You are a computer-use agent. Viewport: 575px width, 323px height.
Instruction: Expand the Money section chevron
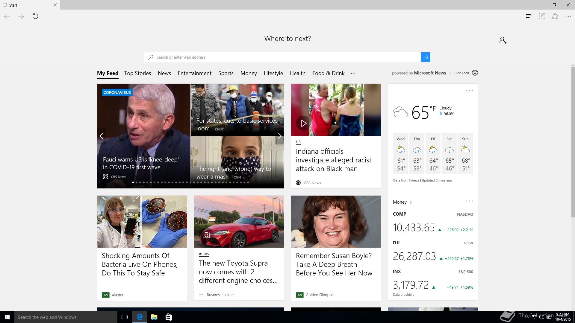coord(411,202)
